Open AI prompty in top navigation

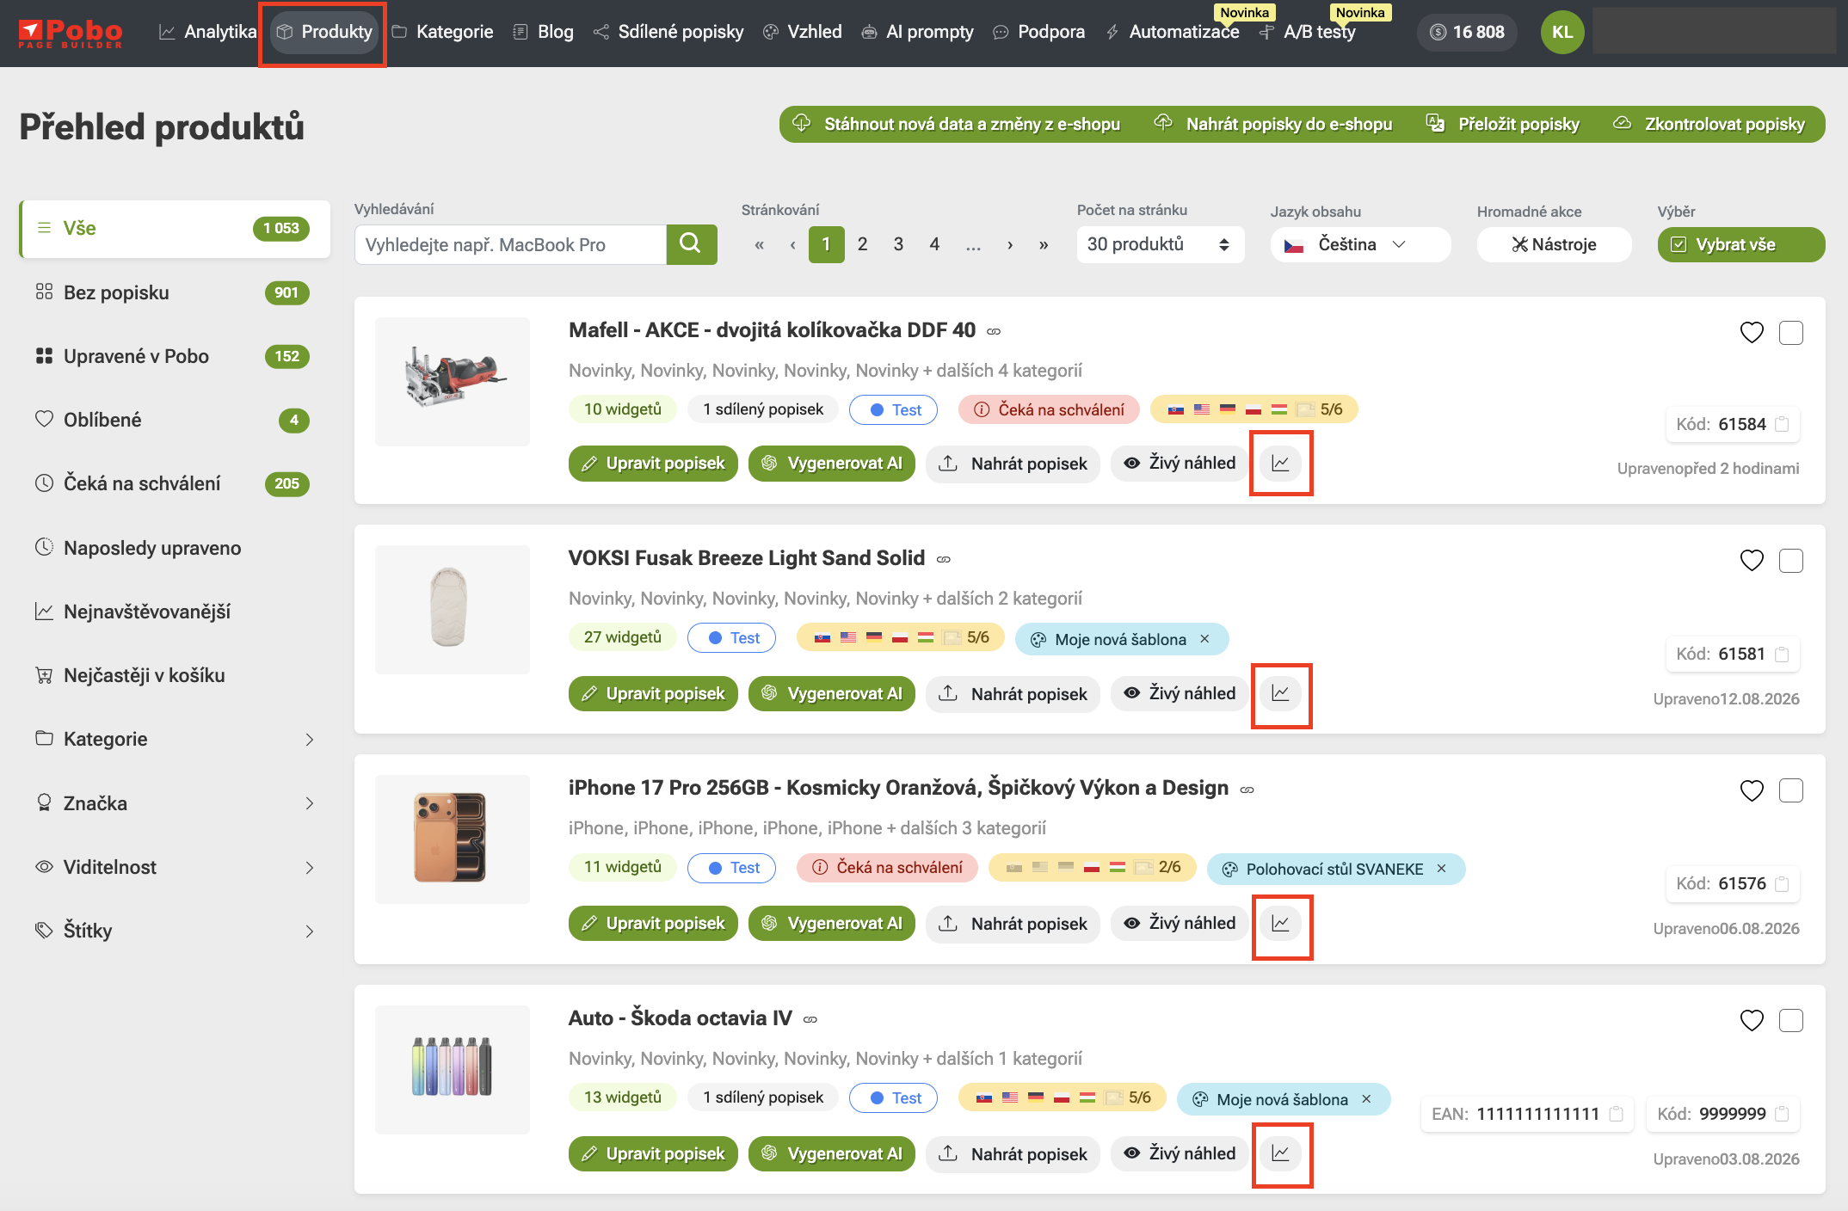coord(917,32)
